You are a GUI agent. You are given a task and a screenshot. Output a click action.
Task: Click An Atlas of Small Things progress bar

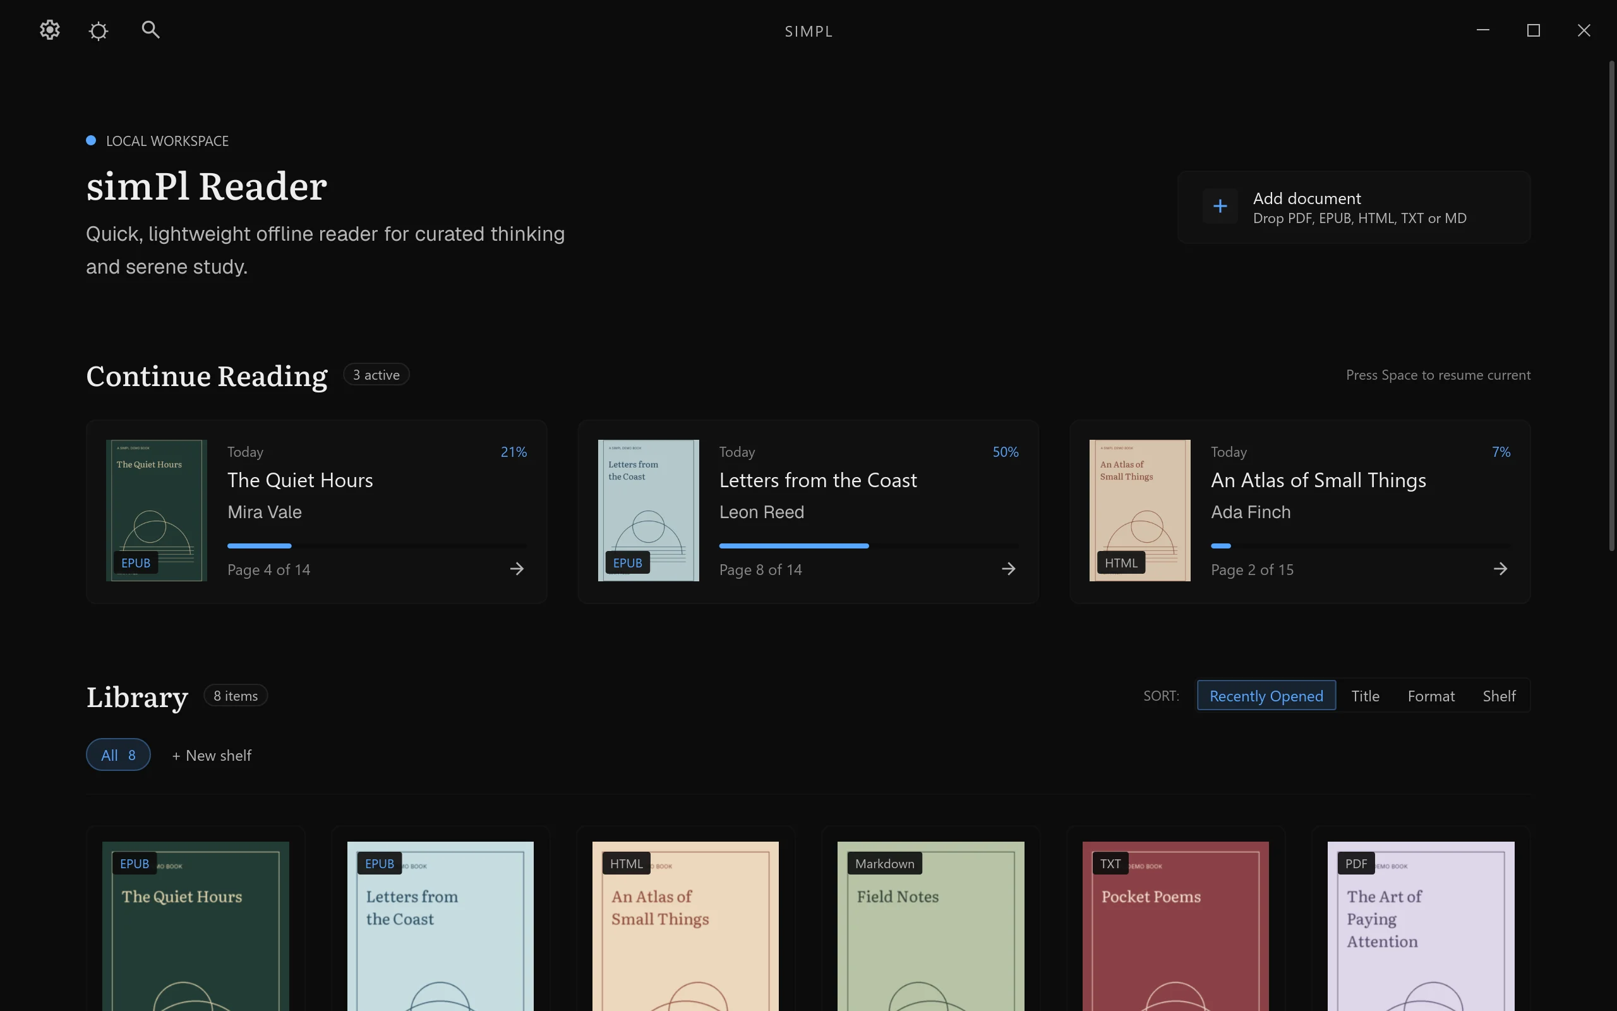click(1361, 545)
